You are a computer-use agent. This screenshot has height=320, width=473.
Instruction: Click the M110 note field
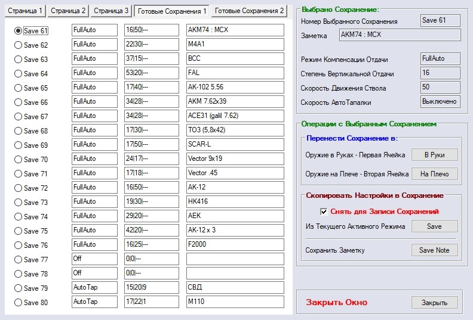pos(235,302)
